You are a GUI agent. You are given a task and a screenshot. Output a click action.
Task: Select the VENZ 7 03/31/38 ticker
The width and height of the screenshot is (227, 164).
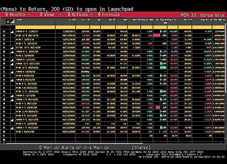click(x=25, y=132)
